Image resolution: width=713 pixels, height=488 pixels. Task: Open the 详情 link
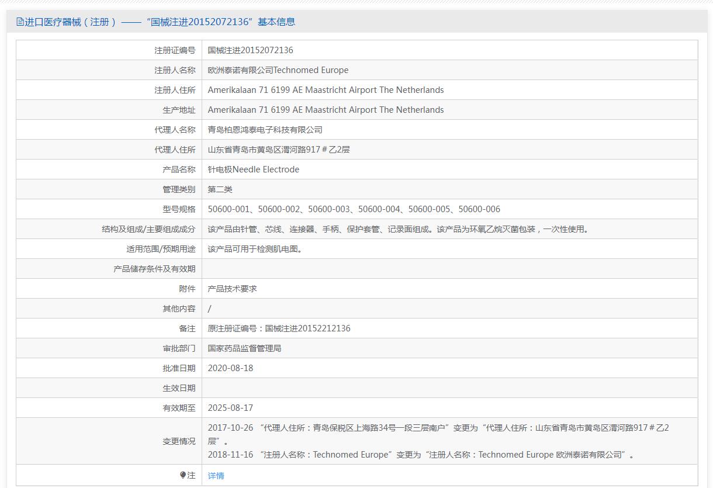coord(216,476)
